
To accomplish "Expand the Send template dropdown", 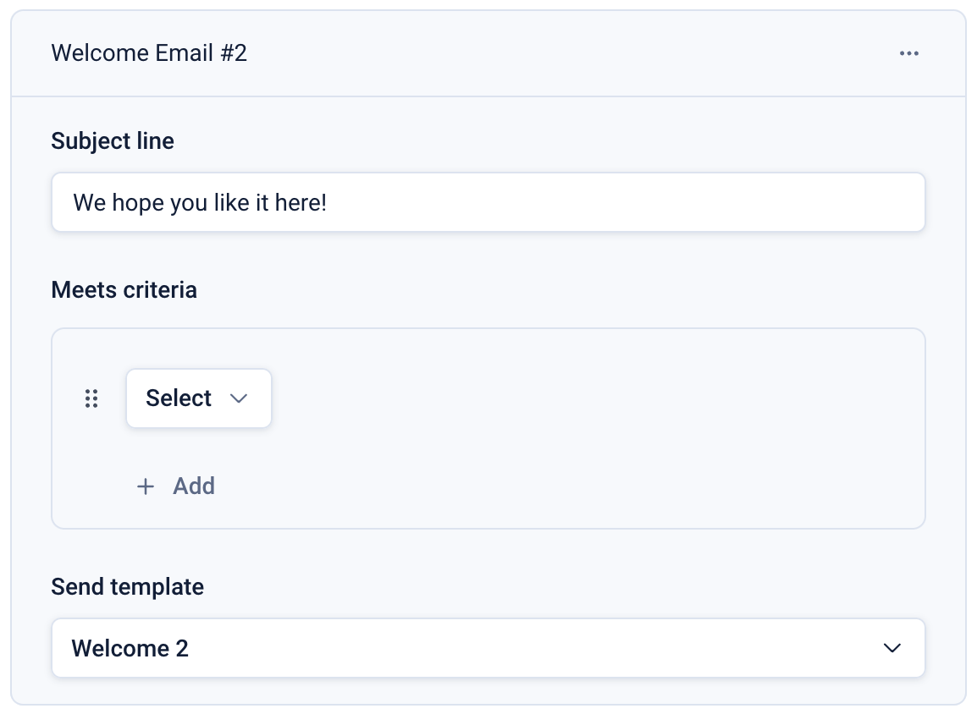I will 488,648.
